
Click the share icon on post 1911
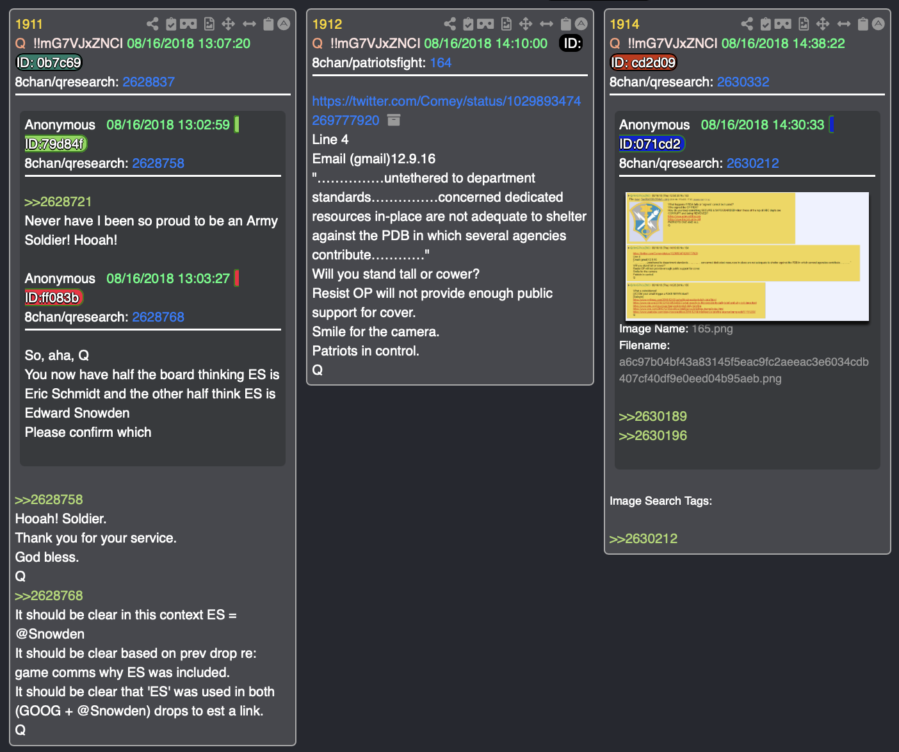pos(152,24)
